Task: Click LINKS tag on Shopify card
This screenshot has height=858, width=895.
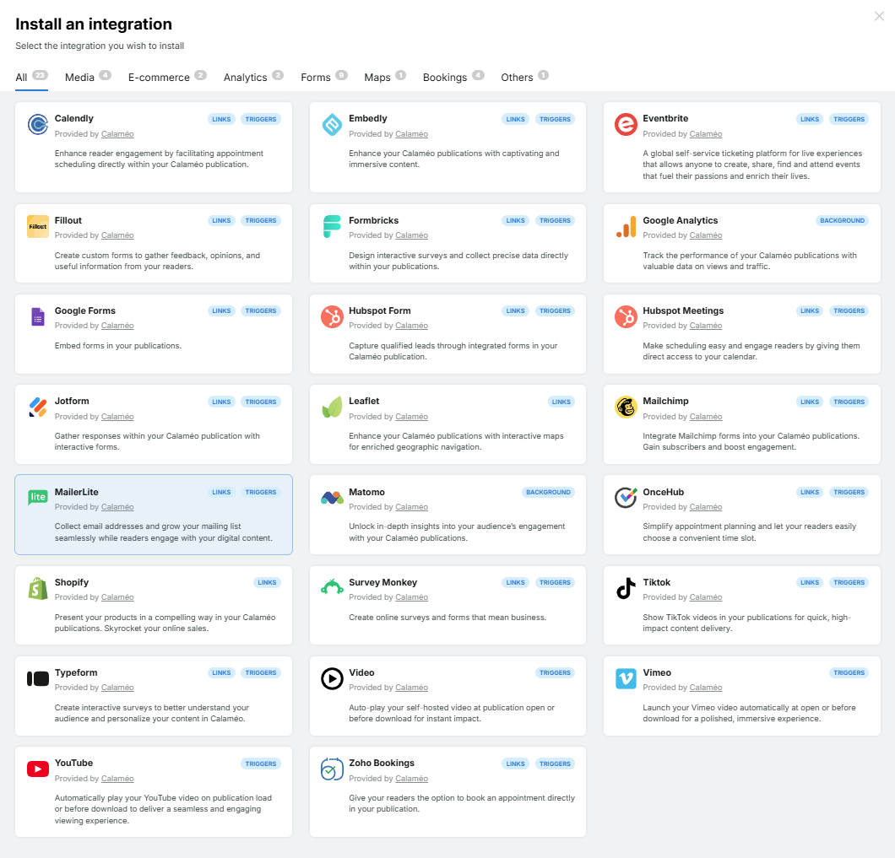Action: coord(267,582)
